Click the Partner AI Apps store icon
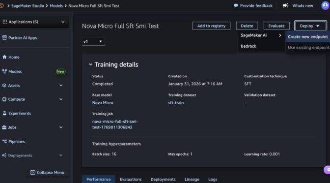Screen dimensions: 330x183 click(4, 38)
